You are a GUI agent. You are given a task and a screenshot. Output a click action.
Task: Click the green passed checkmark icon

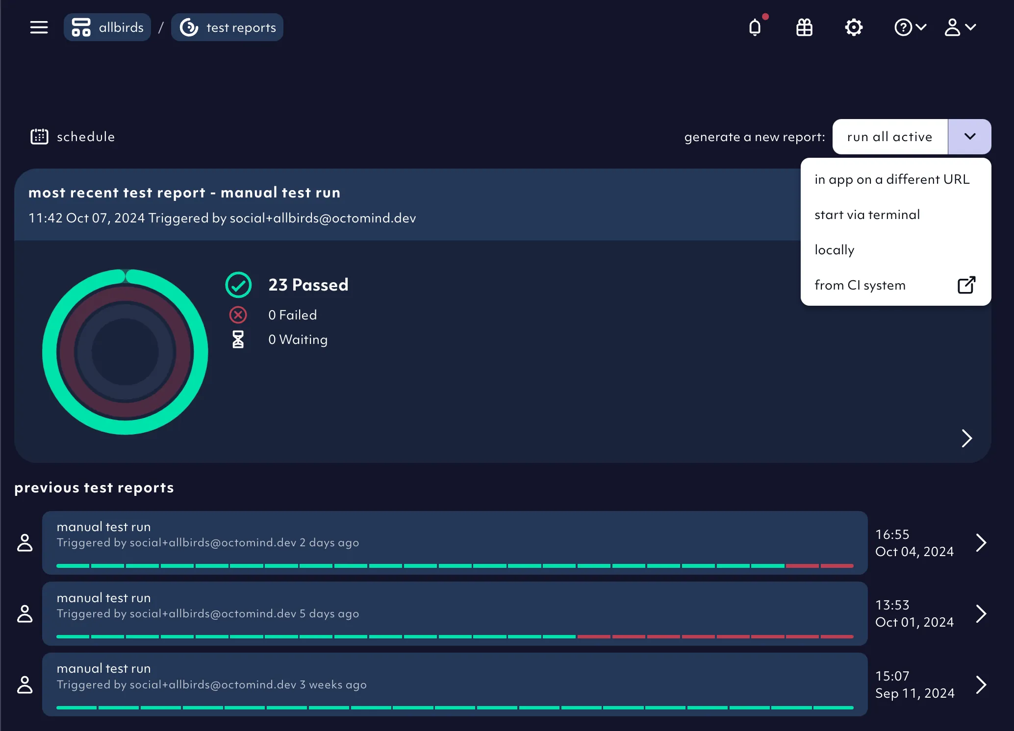click(x=238, y=285)
